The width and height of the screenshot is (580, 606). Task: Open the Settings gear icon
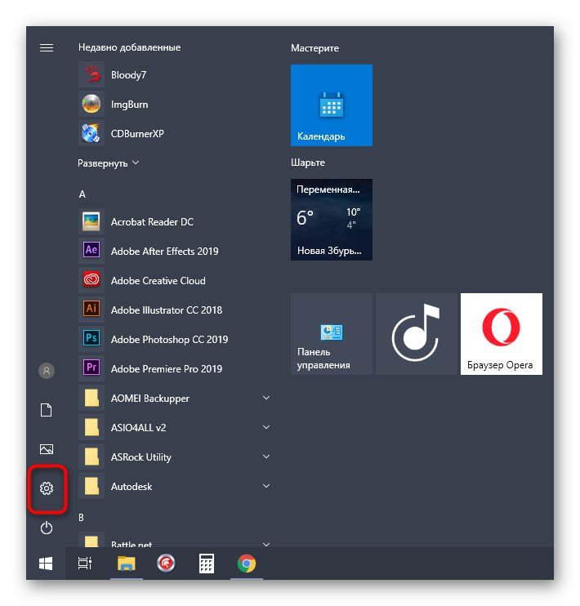click(47, 488)
